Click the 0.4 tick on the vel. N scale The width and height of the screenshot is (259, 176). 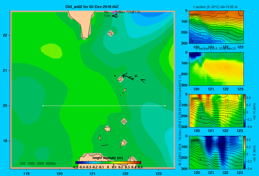[x=248, y=98]
